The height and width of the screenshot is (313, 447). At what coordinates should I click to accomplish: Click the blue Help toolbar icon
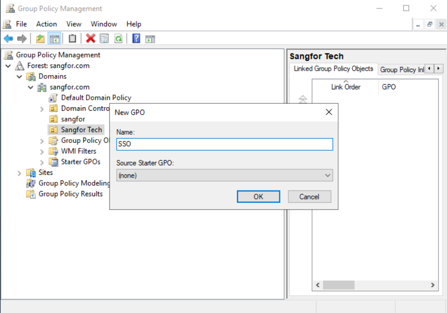[136, 38]
